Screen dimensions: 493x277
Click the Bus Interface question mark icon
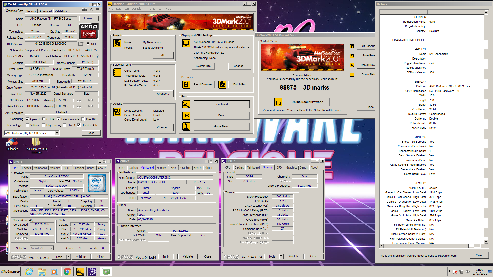[x=98, y=56]
